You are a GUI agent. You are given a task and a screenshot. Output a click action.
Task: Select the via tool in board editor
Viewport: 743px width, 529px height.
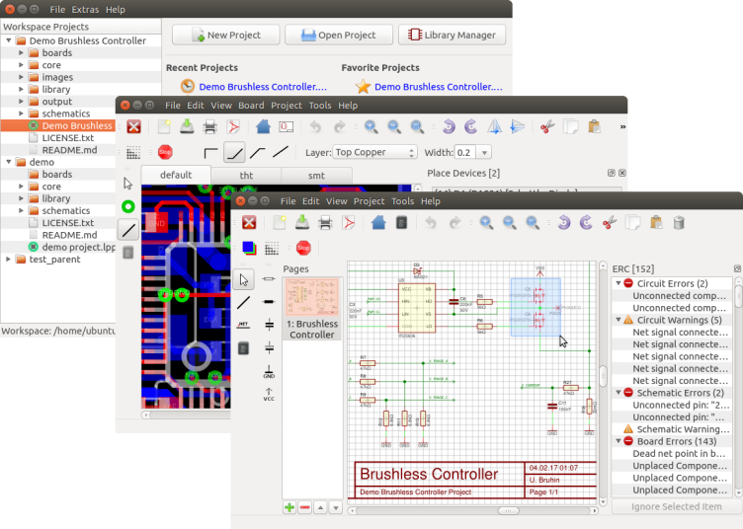127,206
